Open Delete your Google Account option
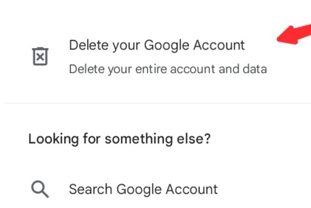Screen dimensions: 311x208 [157, 45]
